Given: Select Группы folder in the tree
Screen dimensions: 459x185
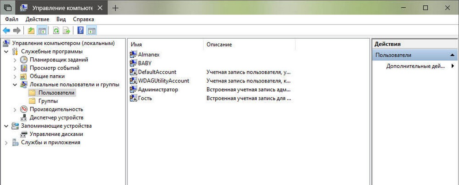Looking at the screenshot, I should 48,101.
